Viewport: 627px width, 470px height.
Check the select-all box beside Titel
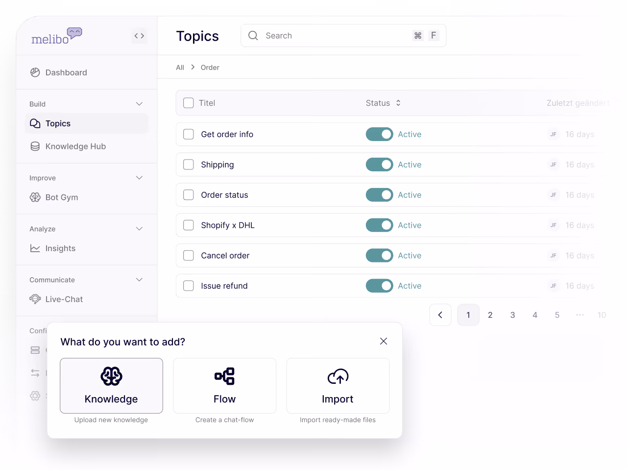click(189, 103)
